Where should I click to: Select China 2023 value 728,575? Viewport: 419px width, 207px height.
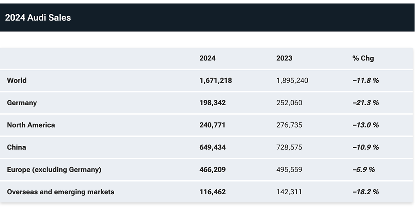point(289,147)
